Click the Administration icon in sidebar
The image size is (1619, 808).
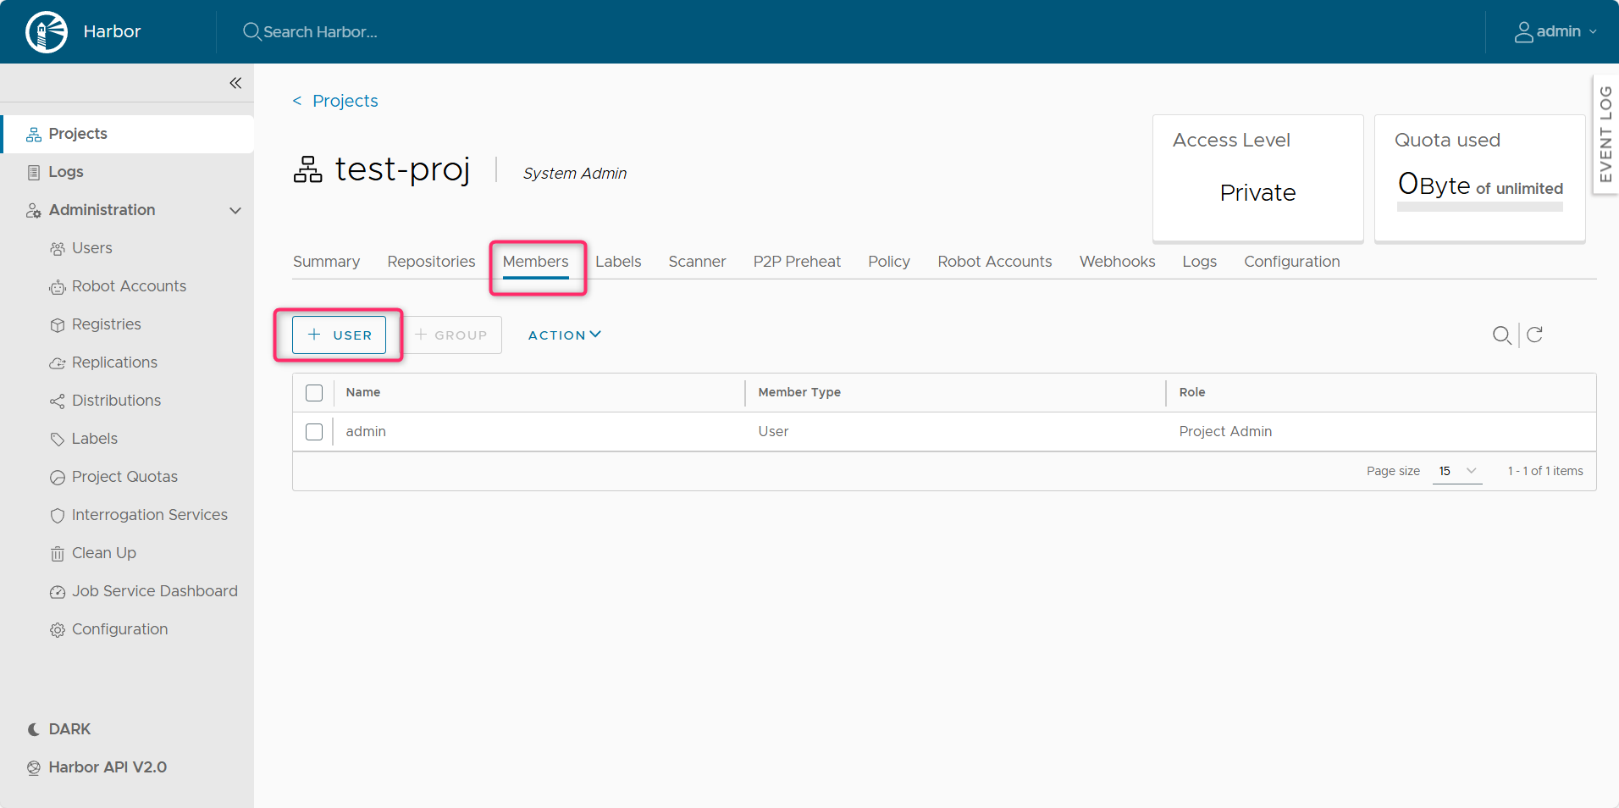point(34,210)
